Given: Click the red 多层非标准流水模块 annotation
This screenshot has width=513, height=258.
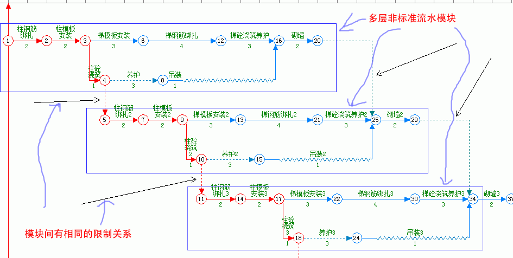Looking at the screenshot, I should point(411,18).
